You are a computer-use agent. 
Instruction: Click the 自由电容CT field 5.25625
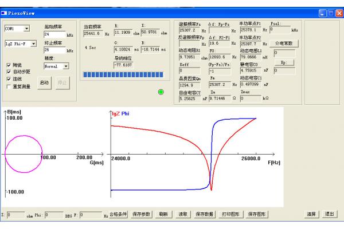[189, 98]
